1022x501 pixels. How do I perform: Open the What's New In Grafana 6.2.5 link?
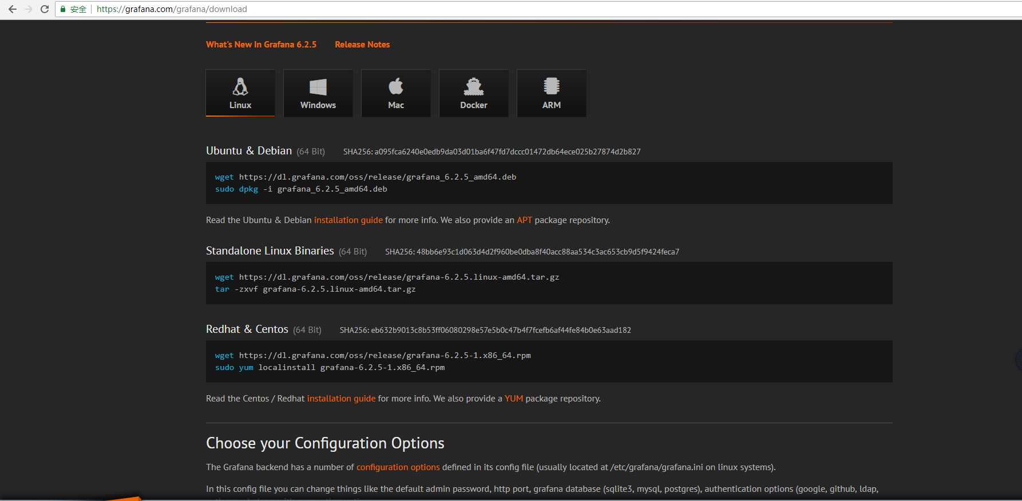point(261,45)
